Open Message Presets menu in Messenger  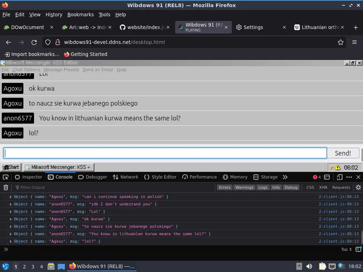(x=61, y=70)
